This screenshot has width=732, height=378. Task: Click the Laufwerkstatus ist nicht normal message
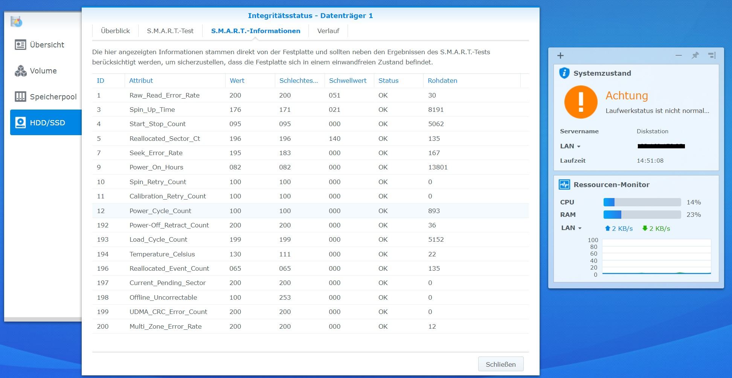[x=657, y=111]
